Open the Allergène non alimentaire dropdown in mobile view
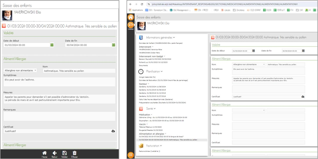The image size is (318, 159). (x=20, y=71)
